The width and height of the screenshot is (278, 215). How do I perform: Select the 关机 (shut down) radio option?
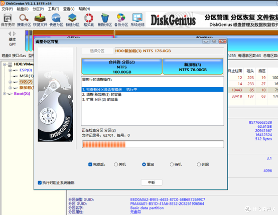tap(116, 165)
